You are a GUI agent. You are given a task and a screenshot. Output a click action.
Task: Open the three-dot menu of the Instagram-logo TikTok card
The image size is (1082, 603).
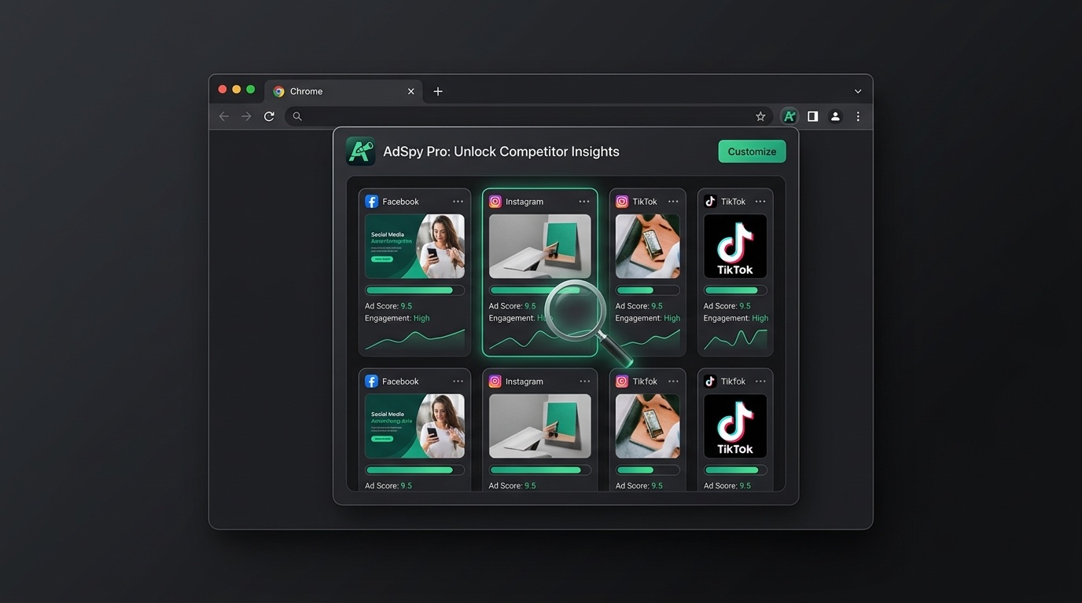click(x=673, y=202)
